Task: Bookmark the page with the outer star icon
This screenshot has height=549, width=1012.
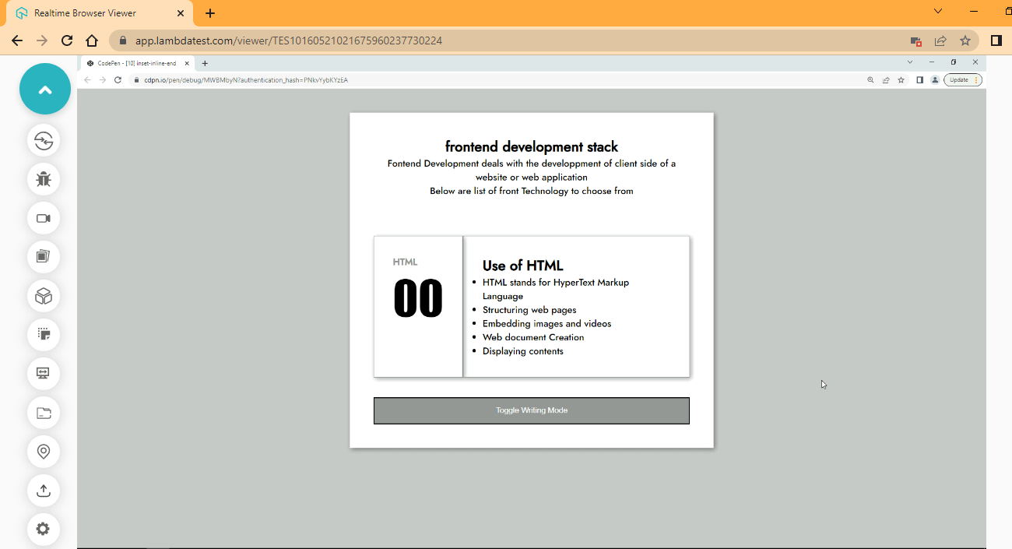Action: [965, 40]
